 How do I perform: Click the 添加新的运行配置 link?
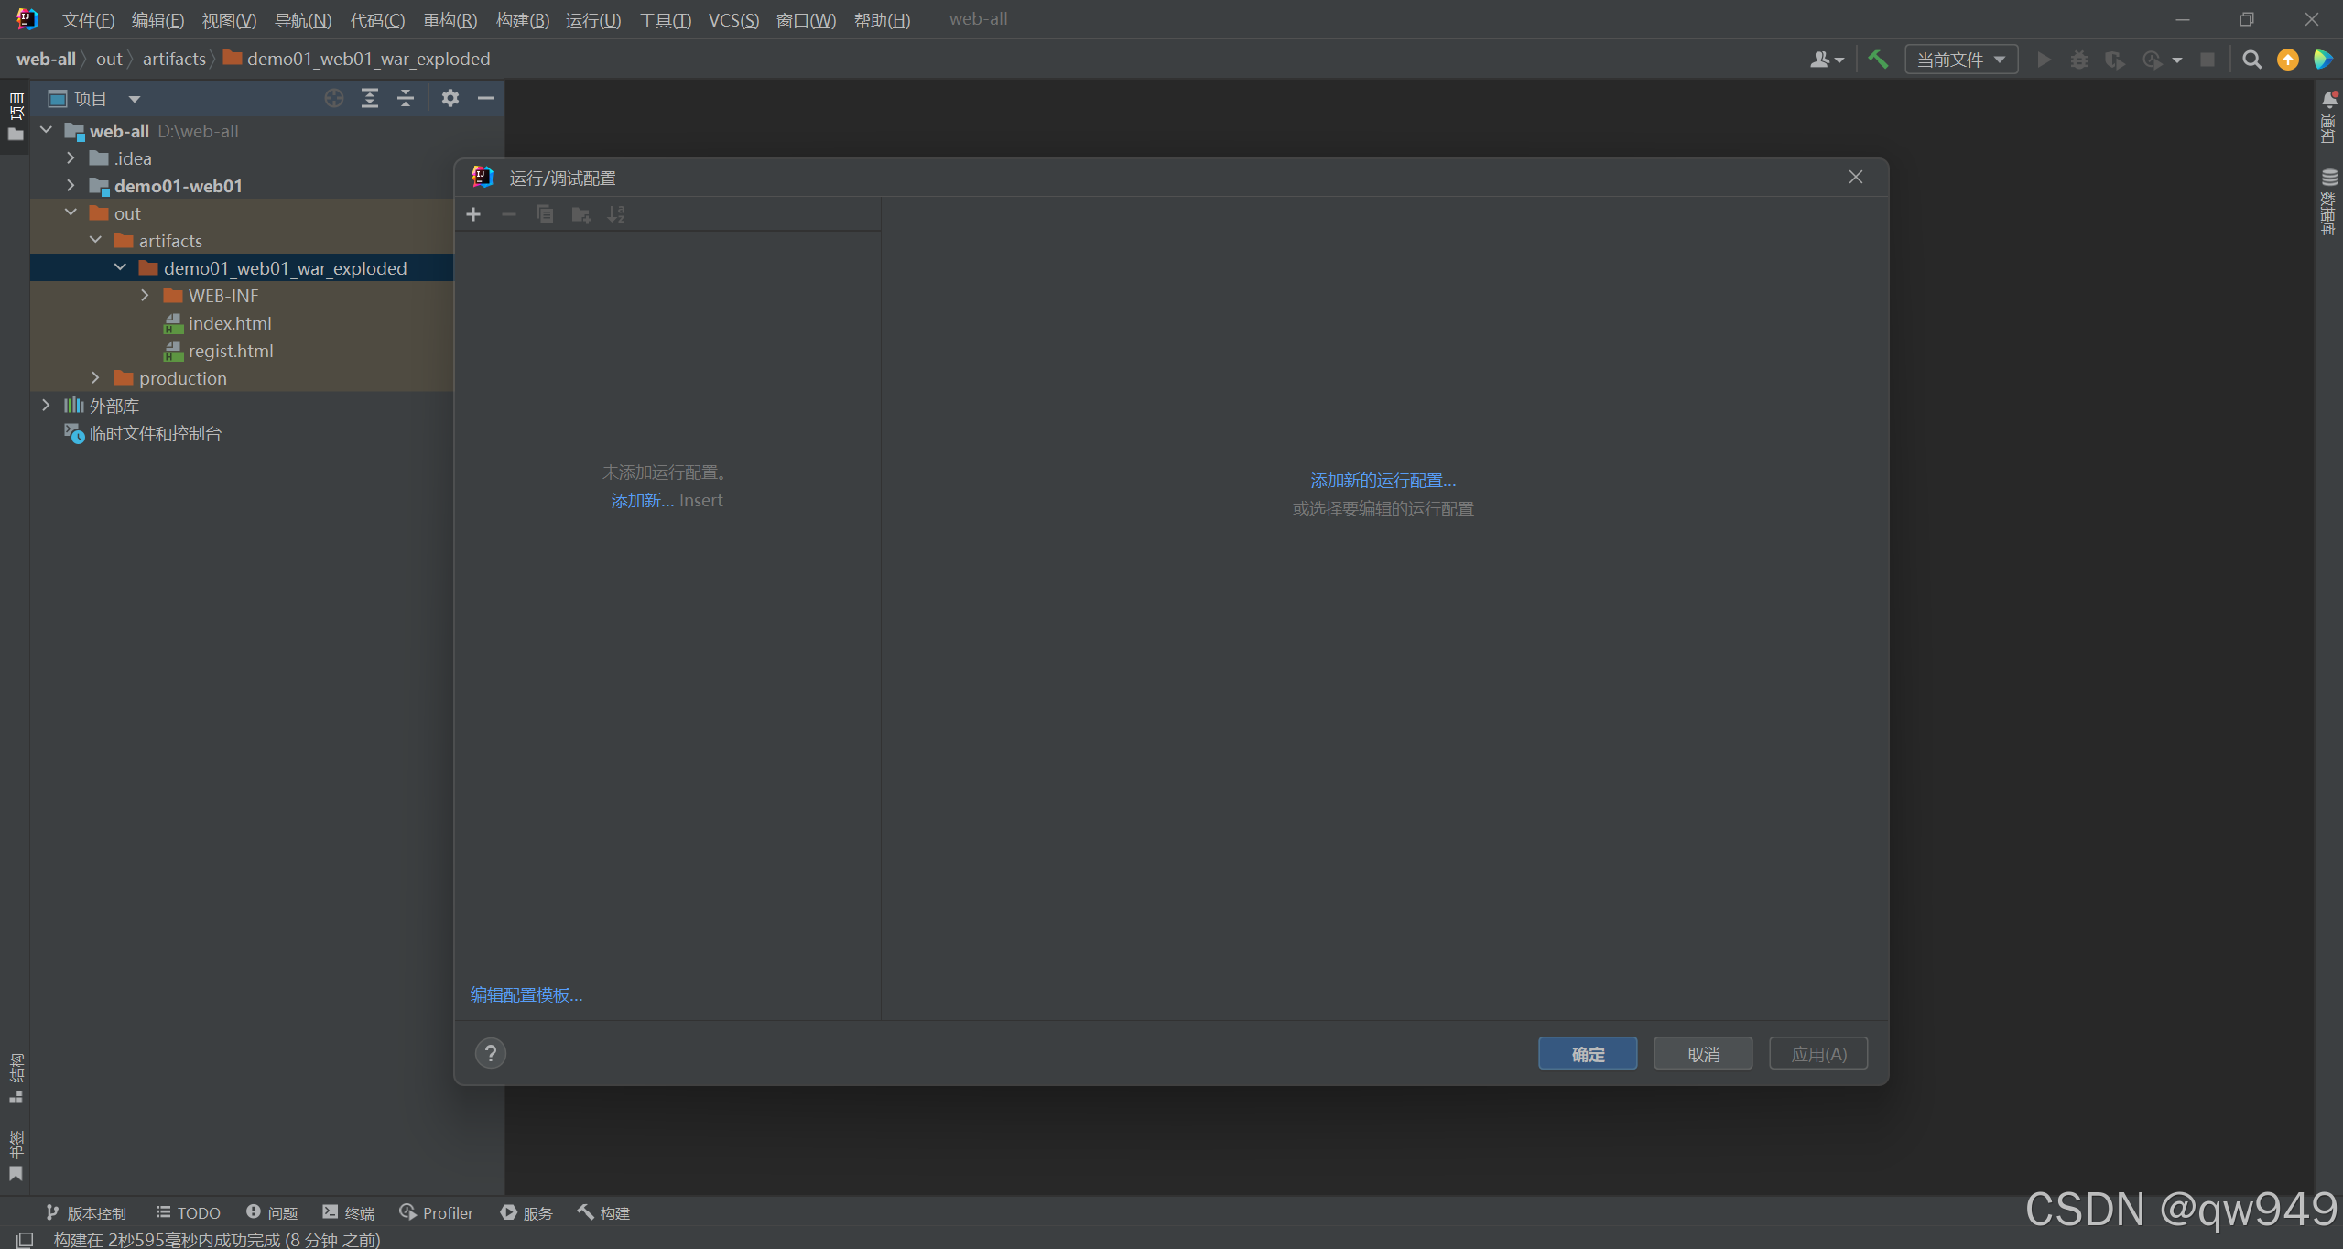[x=1383, y=481]
